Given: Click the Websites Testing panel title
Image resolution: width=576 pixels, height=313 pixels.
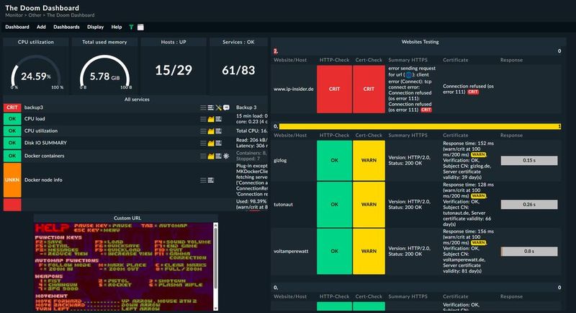Looking at the screenshot, I should [420, 42].
